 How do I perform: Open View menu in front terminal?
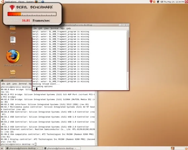click(x=46, y=28)
